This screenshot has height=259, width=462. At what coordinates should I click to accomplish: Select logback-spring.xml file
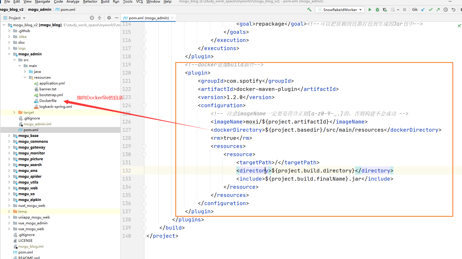(x=55, y=106)
